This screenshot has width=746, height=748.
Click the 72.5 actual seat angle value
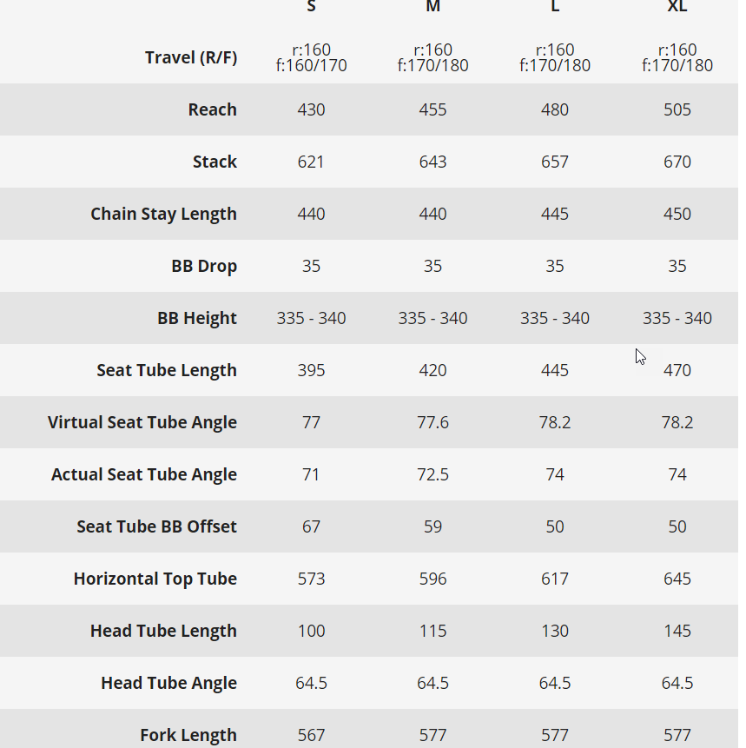pyautogui.click(x=432, y=474)
